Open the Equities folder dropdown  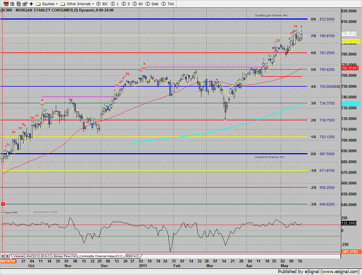click(x=47, y=4)
